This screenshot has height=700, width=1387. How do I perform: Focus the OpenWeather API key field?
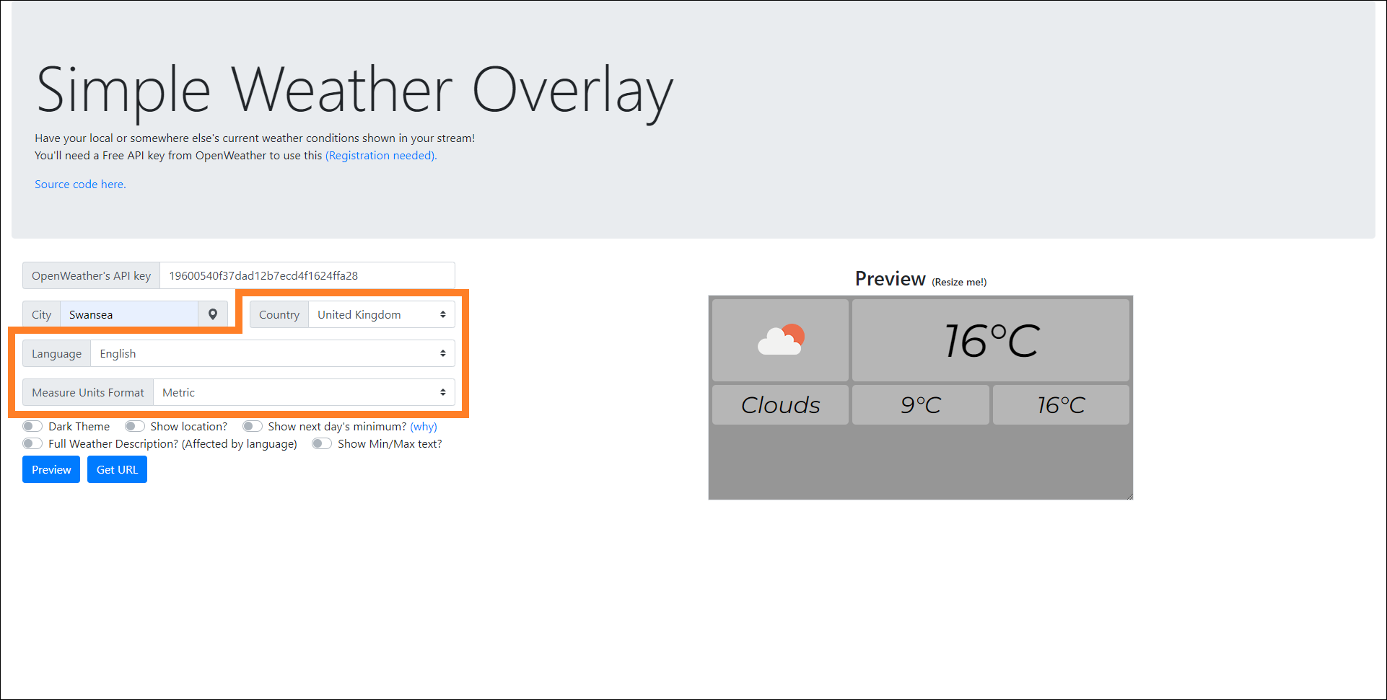pos(307,275)
